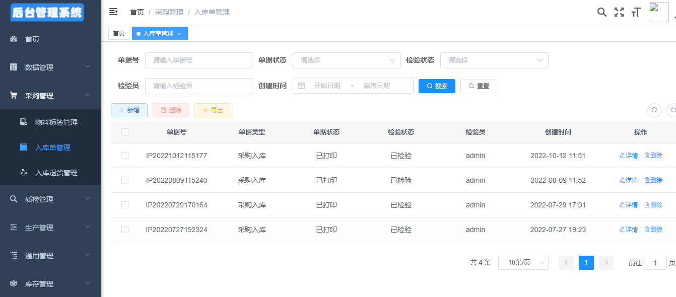Open the 单据状态 dropdown
This screenshot has width=676, height=297.
point(347,60)
